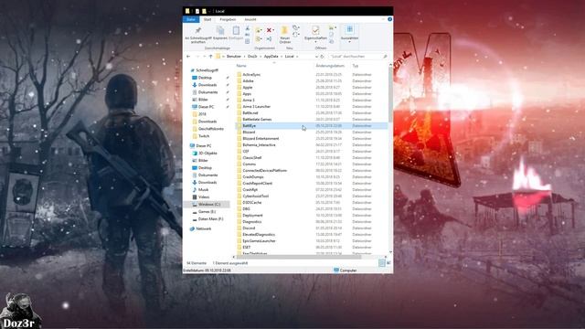Sort by the Name column header
Viewport: 585px width, 329px height.
pos(241,66)
